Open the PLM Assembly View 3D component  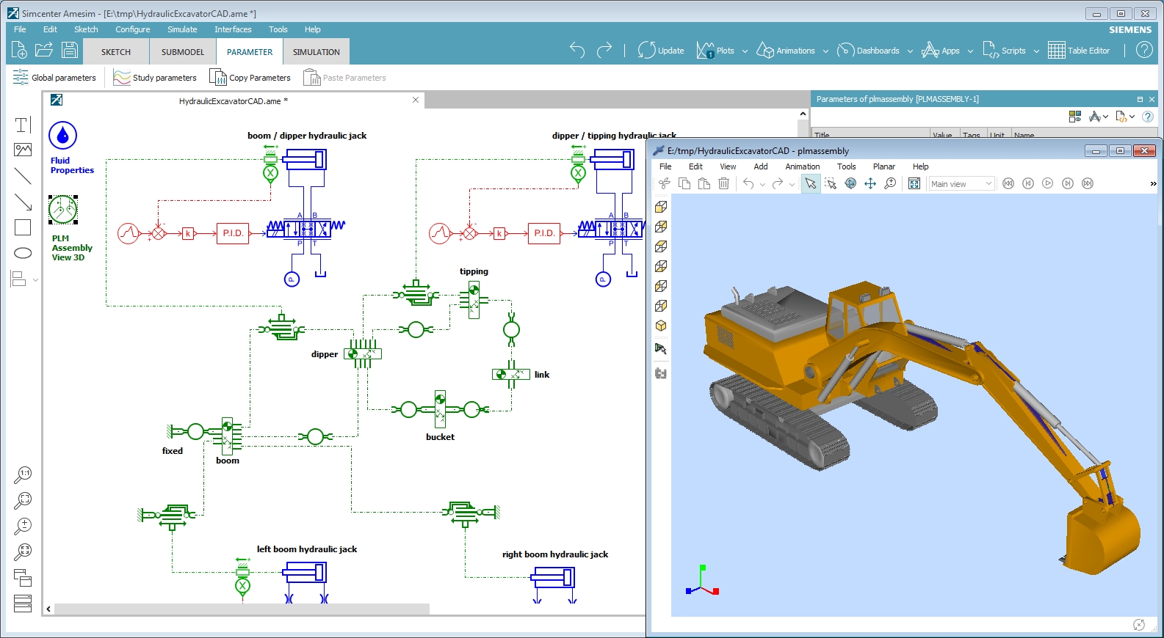point(63,210)
